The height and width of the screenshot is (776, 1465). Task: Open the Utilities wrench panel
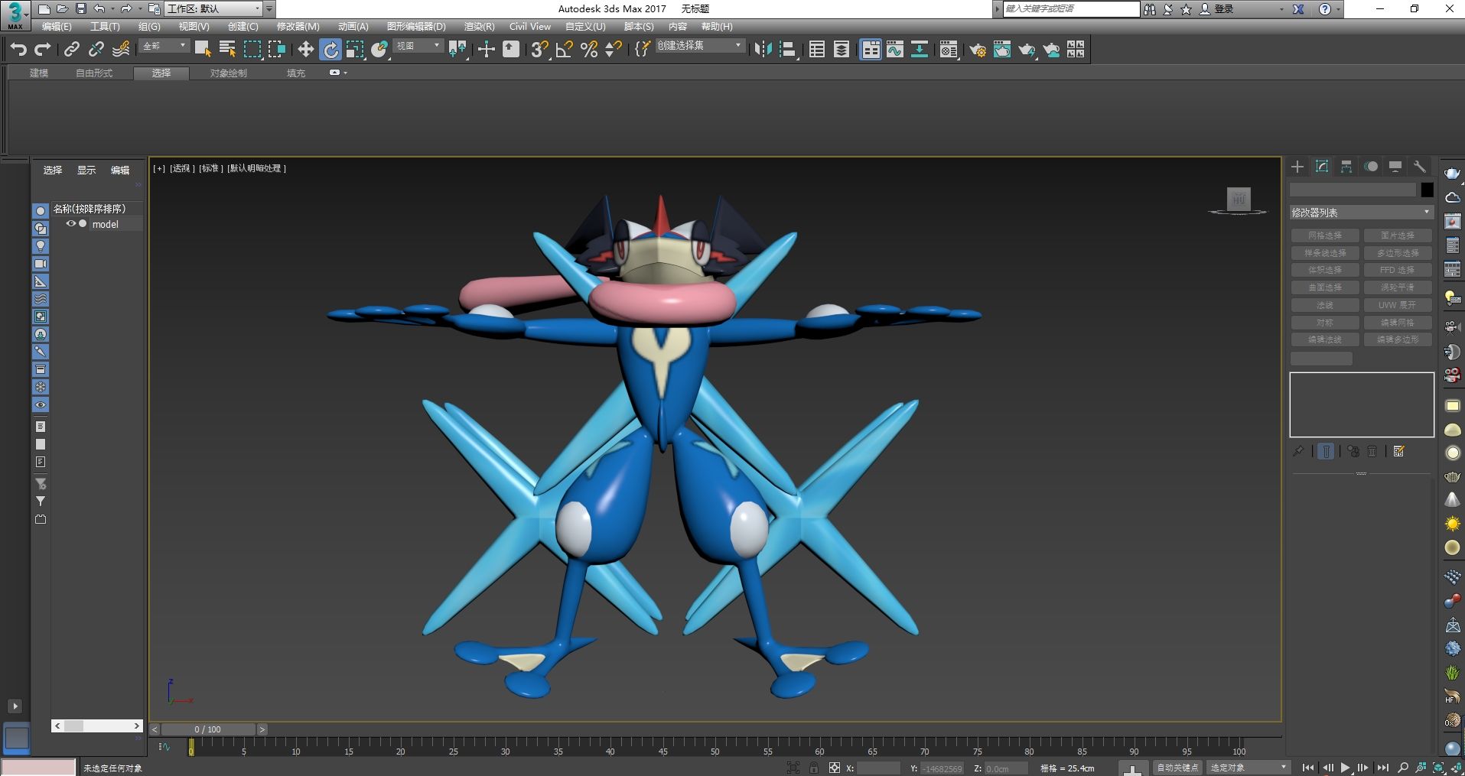pos(1420,167)
